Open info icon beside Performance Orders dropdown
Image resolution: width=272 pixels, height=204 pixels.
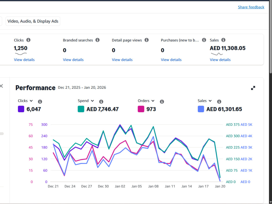click(162, 102)
